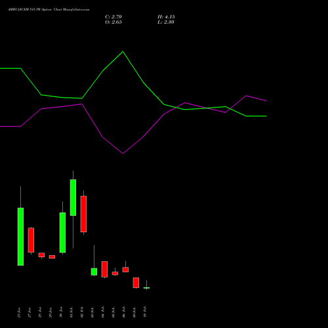Click the high value H: 4.15

tap(166, 17)
